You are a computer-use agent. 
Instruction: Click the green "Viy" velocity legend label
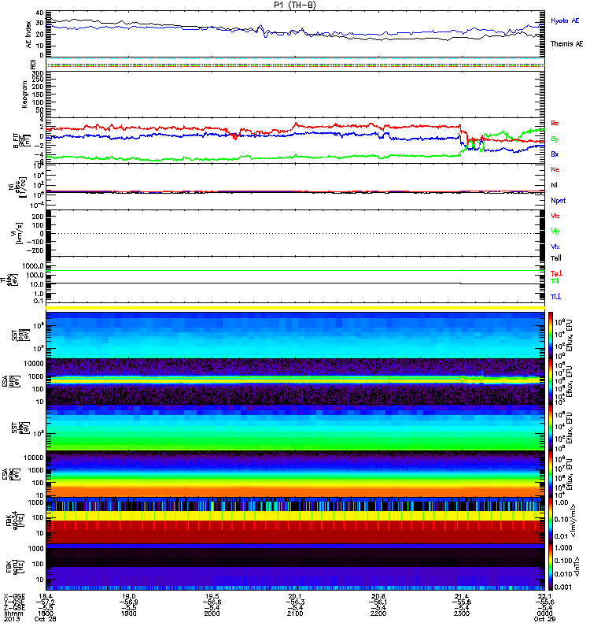[555, 232]
